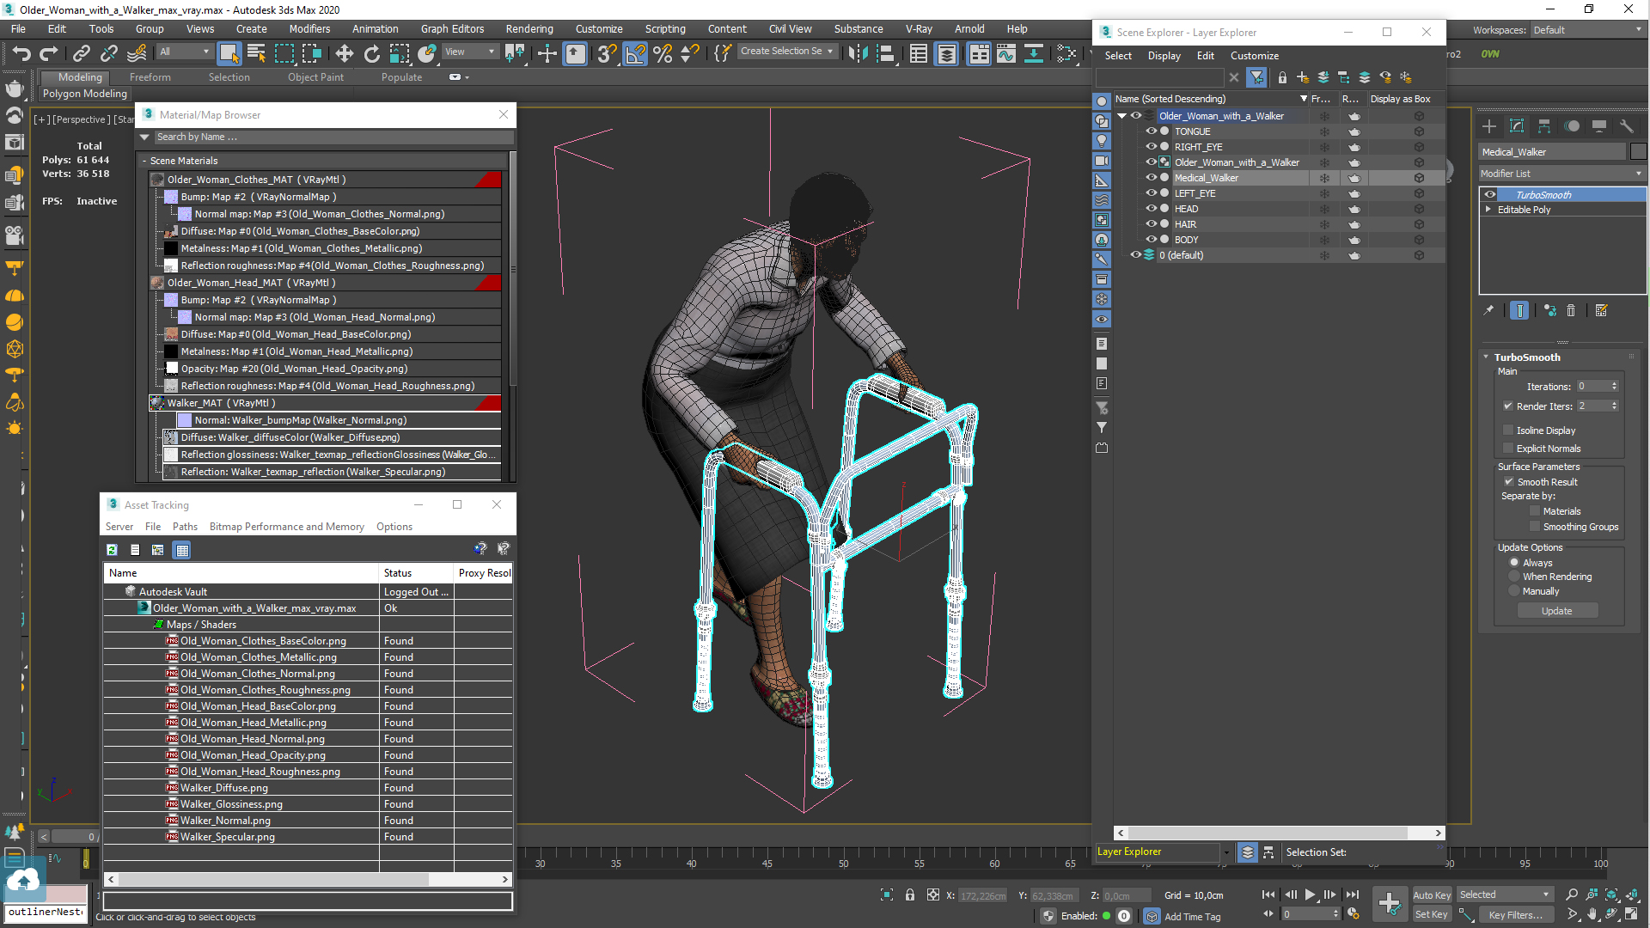Click the Medical_Walker object color swatch

(x=1639, y=152)
